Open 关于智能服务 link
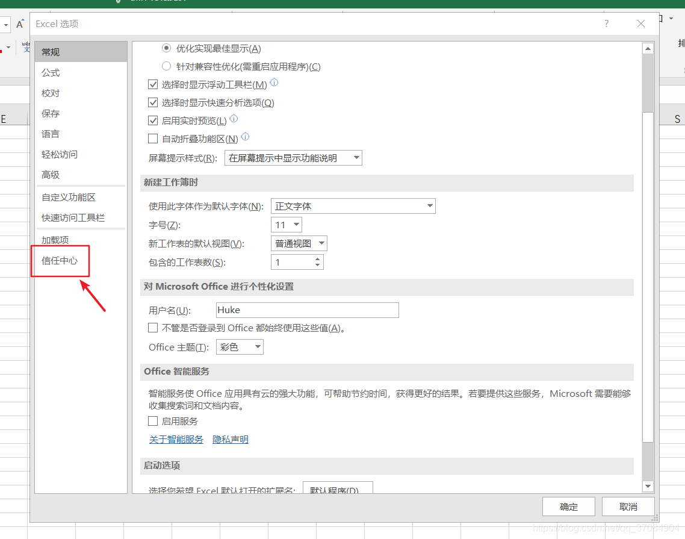Image resolution: width=685 pixels, height=539 pixels. tap(176, 440)
